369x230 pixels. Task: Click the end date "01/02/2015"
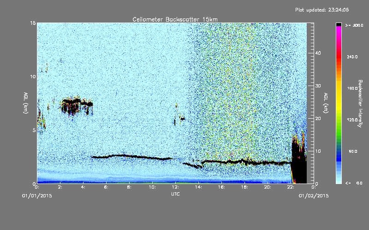coord(314,196)
